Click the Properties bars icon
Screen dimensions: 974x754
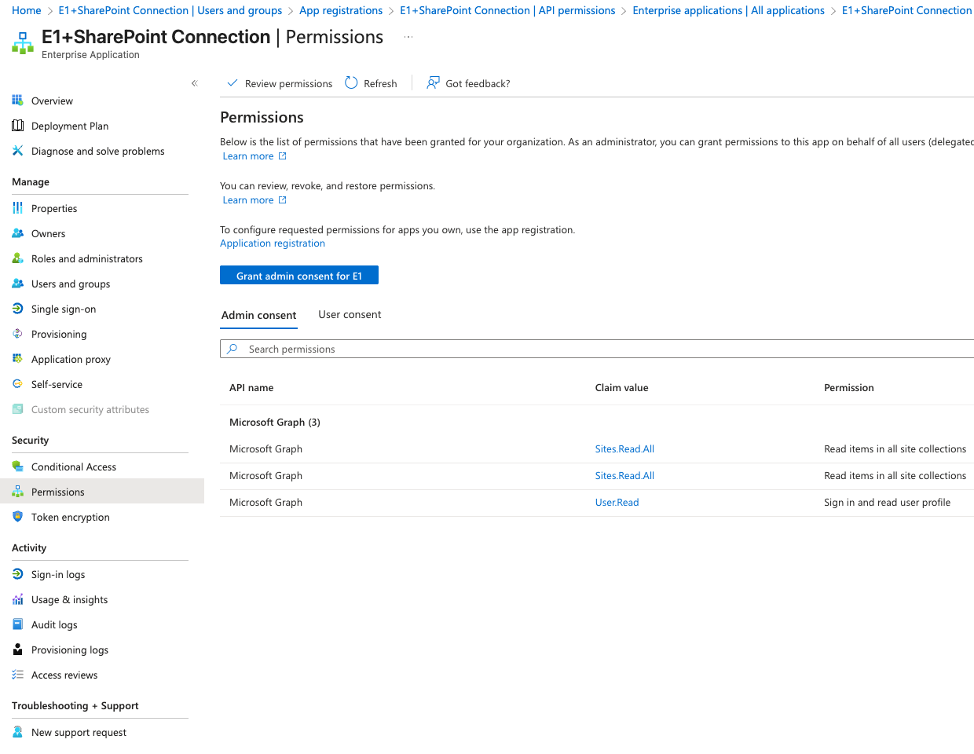[x=17, y=208]
